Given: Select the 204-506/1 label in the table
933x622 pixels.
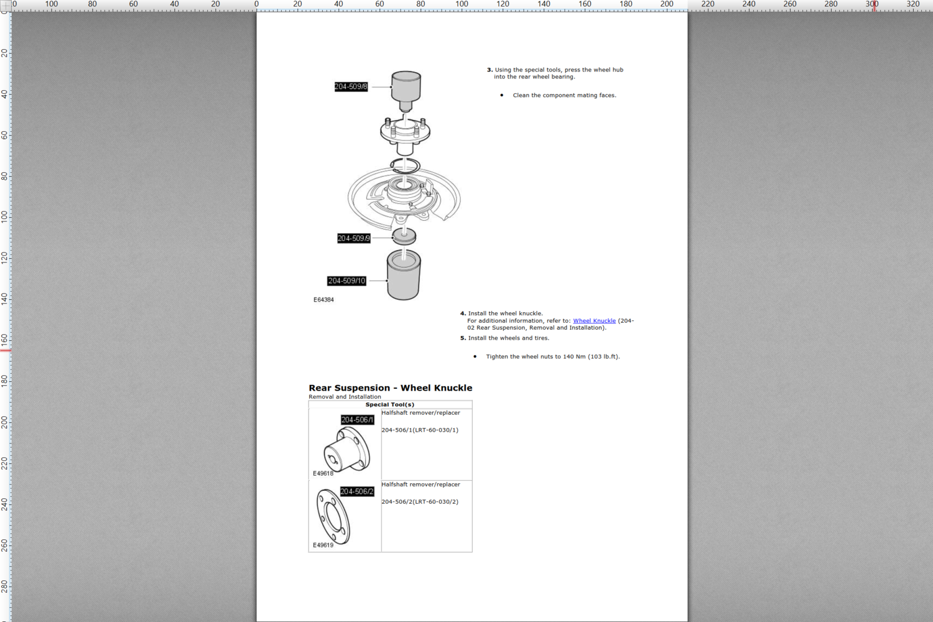Looking at the screenshot, I should 357,420.
